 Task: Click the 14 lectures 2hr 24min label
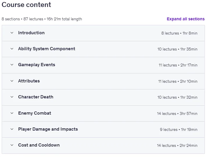point(177,145)
